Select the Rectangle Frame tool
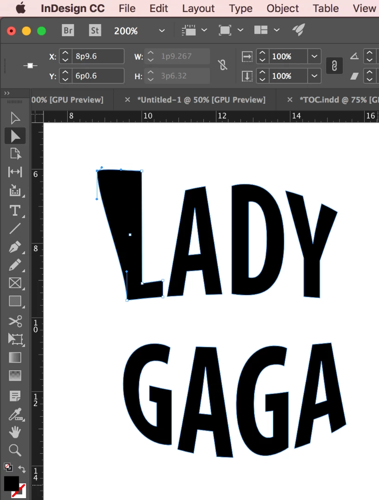 (x=15, y=283)
